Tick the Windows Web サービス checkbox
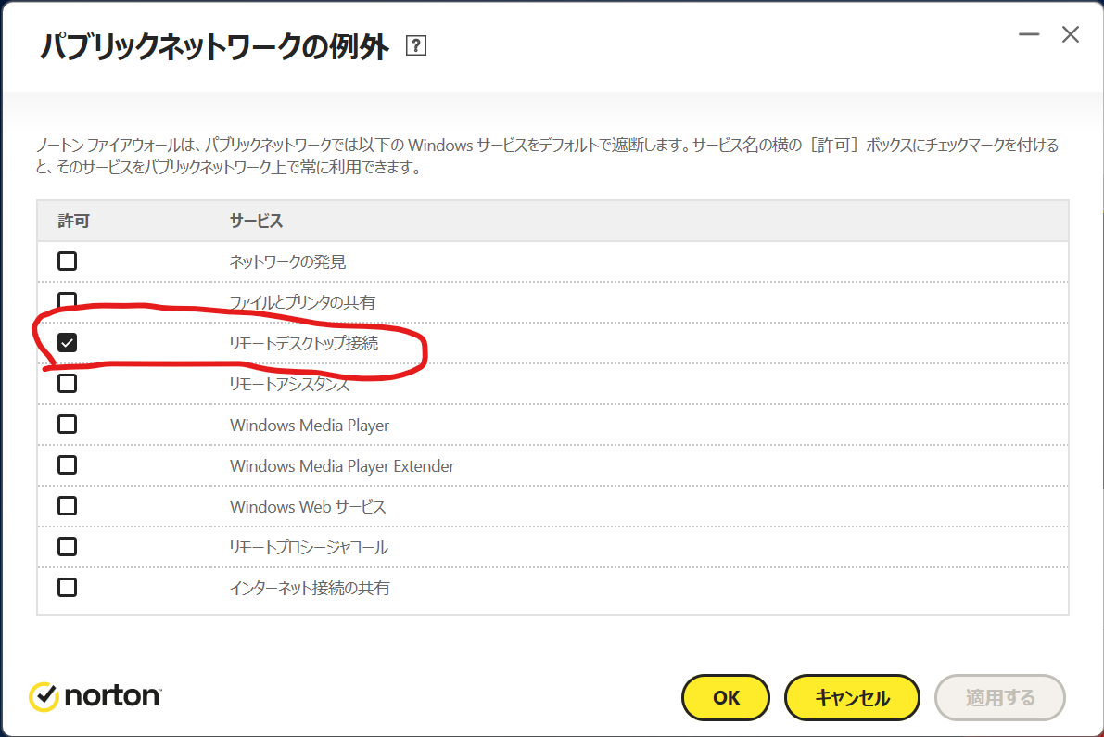 [x=67, y=506]
